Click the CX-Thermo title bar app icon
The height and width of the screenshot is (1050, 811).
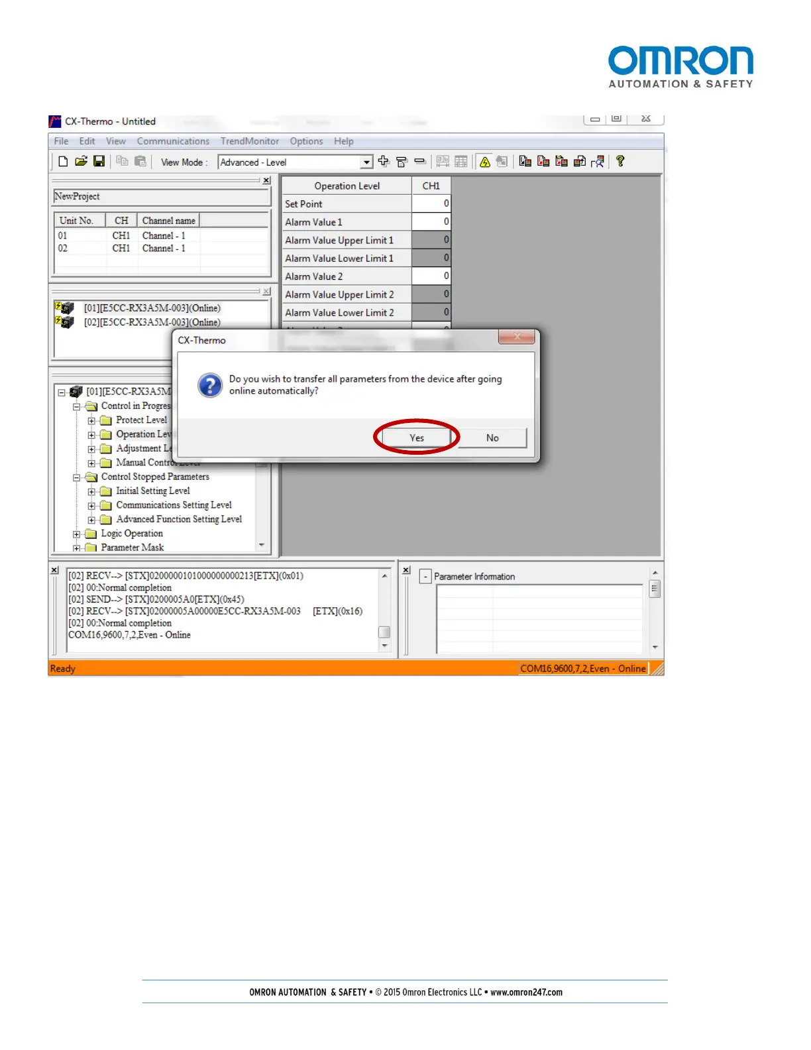click(55, 121)
